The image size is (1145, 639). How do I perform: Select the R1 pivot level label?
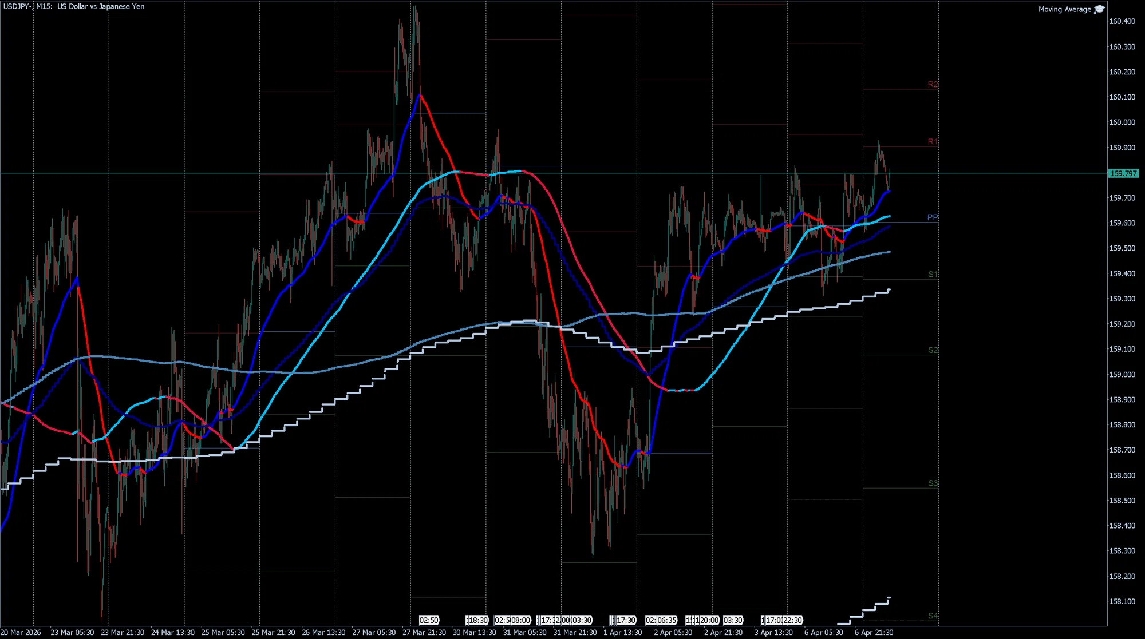point(933,141)
